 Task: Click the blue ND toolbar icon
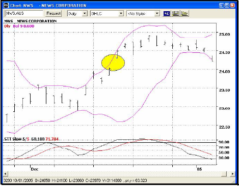(167, 14)
